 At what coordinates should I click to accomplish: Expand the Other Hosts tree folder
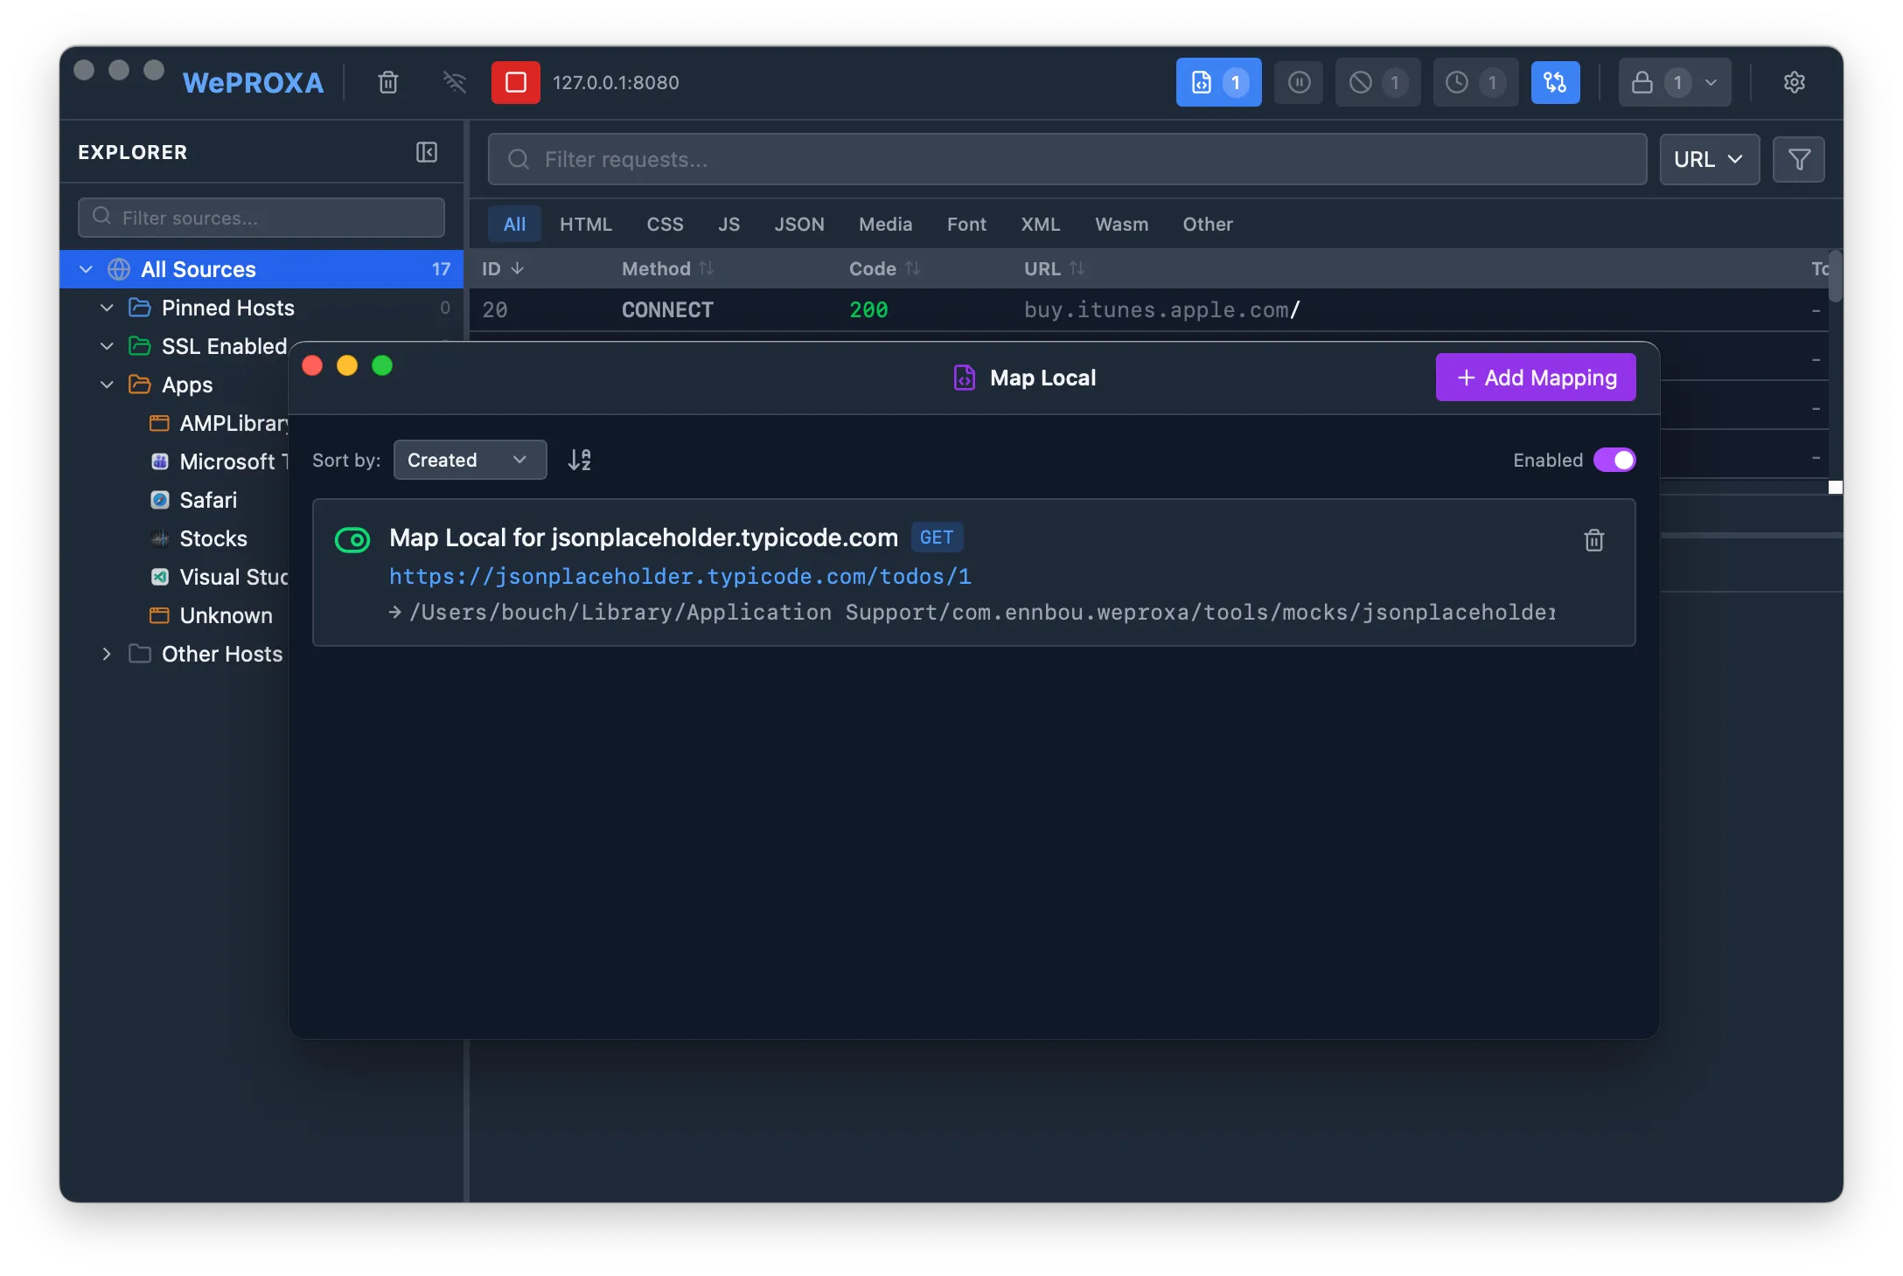coord(107,654)
